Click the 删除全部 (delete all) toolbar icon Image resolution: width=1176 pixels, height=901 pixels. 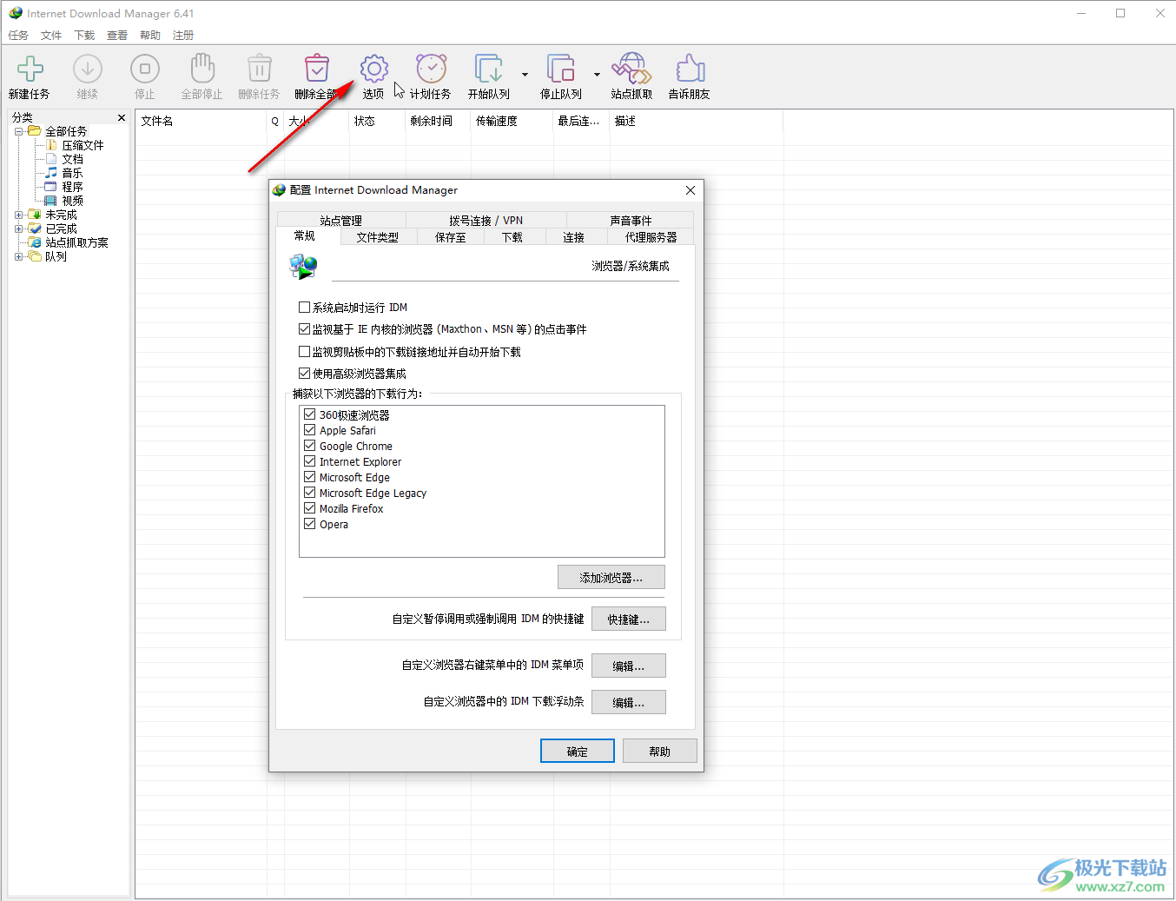click(x=316, y=69)
